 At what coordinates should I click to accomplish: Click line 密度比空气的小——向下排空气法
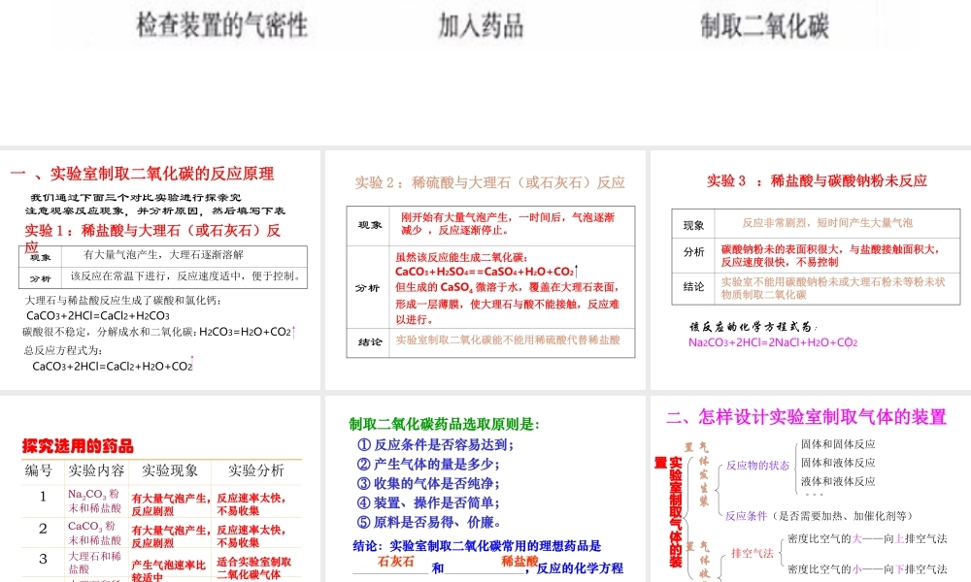867,569
